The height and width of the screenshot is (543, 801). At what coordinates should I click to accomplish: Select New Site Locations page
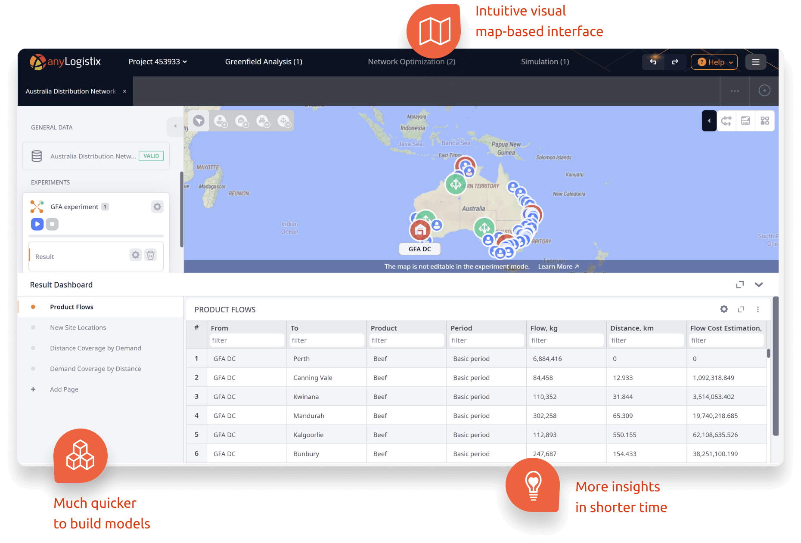[x=78, y=327]
